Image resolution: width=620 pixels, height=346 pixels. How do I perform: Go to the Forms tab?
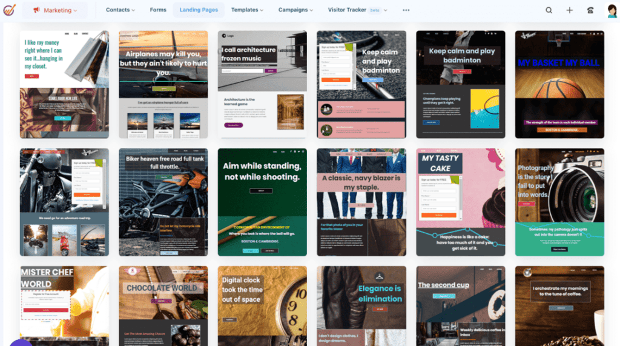pos(158,10)
